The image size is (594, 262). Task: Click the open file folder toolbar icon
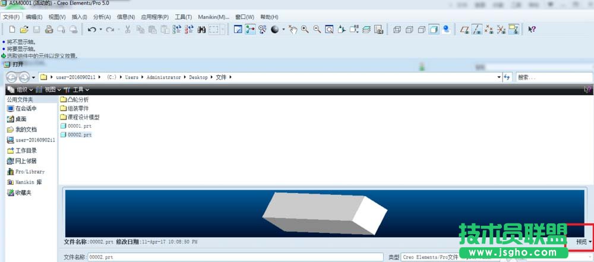click(24, 29)
